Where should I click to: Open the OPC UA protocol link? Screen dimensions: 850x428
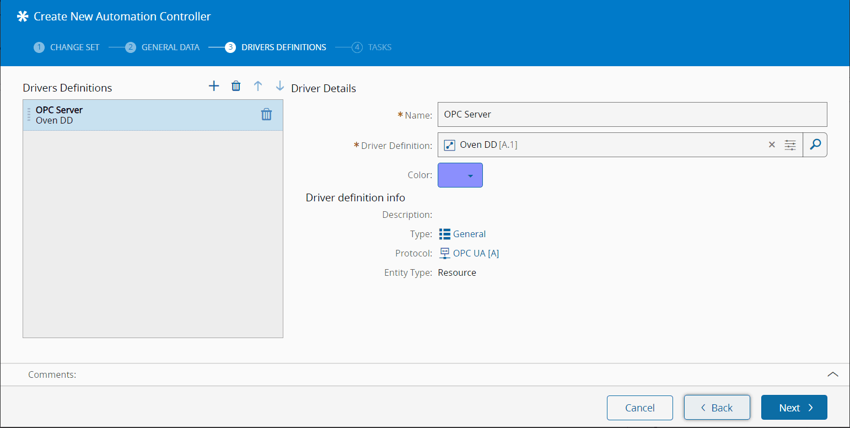tap(476, 253)
